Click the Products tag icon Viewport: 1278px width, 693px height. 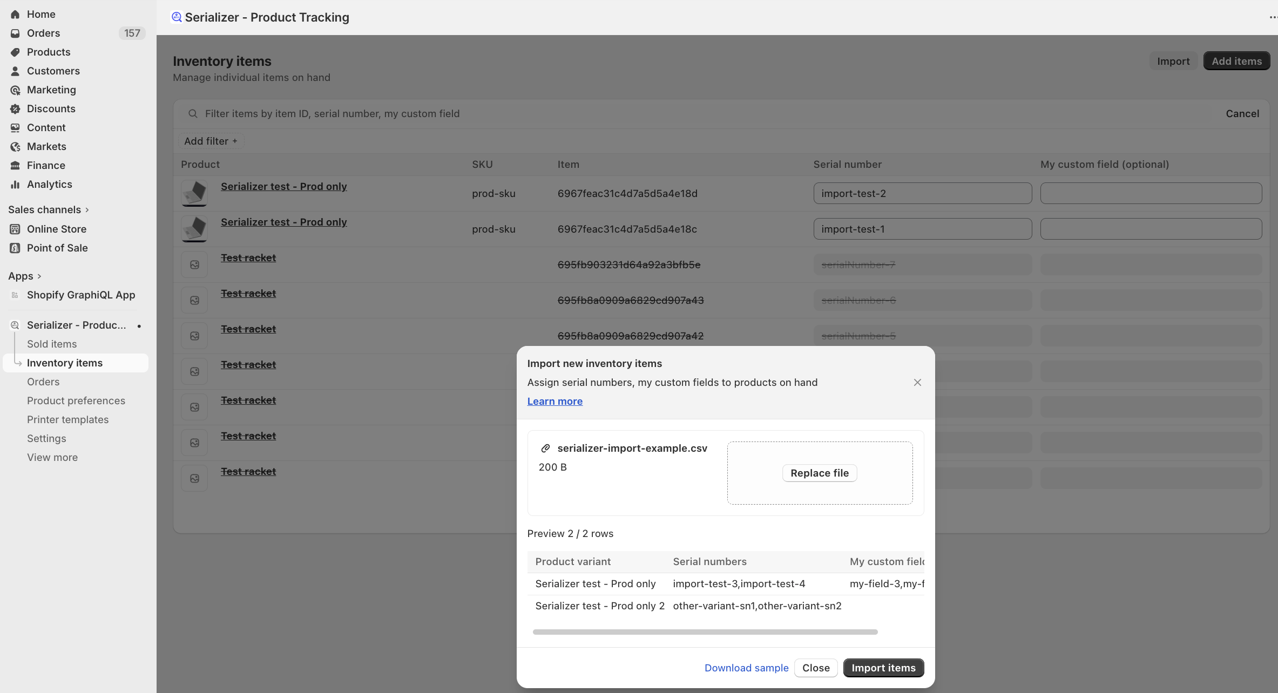coord(15,52)
